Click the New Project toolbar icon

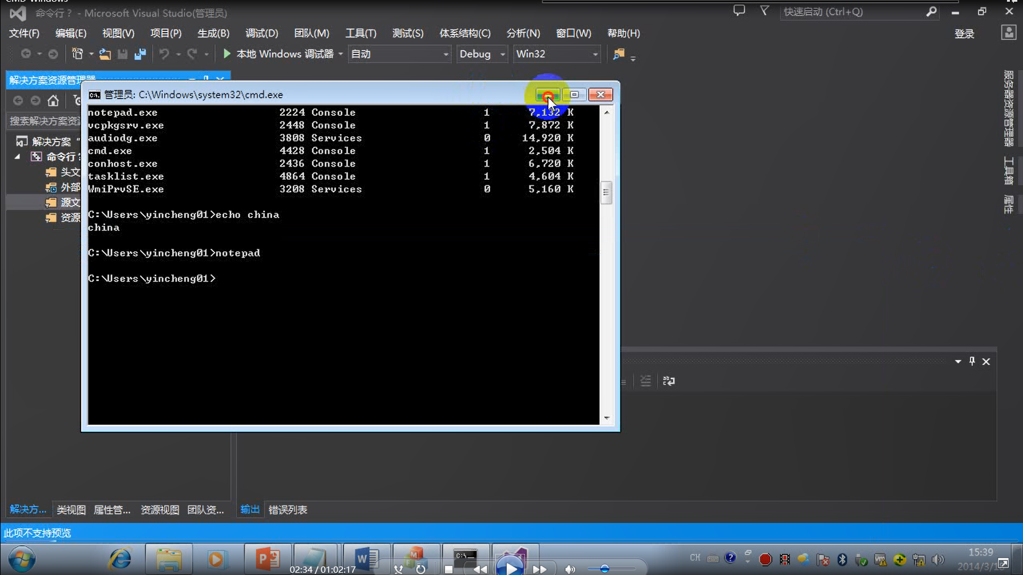click(78, 54)
